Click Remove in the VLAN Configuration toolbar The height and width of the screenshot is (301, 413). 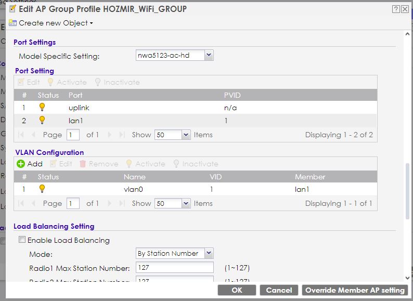click(99, 164)
